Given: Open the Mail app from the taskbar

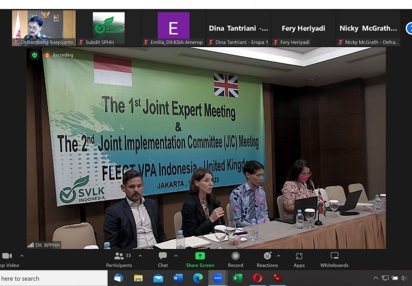Looking at the screenshot, I should (x=158, y=278).
